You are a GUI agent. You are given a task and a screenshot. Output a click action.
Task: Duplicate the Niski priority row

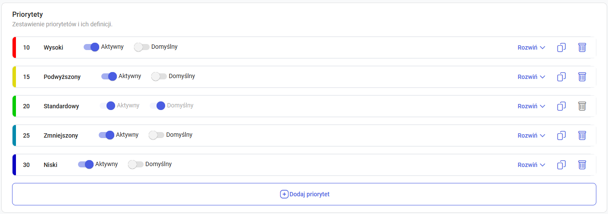point(561,165)
